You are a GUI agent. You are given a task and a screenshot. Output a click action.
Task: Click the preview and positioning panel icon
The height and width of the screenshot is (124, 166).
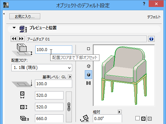coord(23,29)
